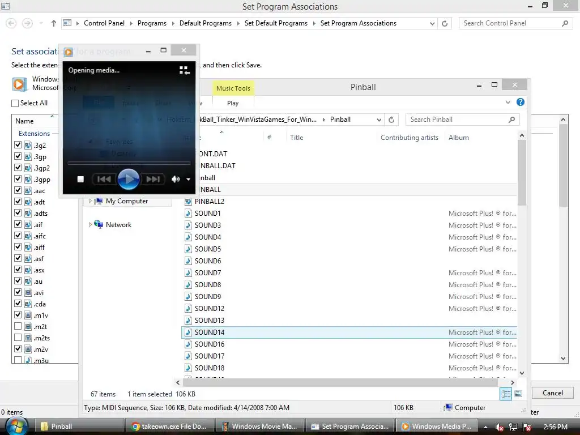Switch media player to library view
This screenshot has height=435, width=580.
point(184,70)
